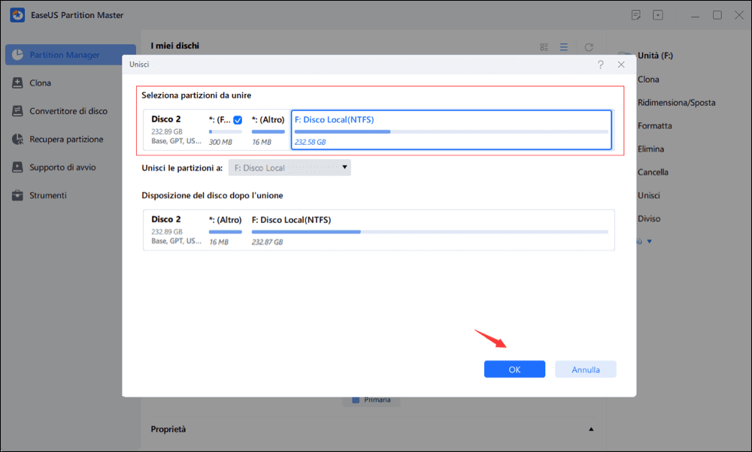Close the Unisci dialog
Image resolution: width=752 pixels, height=452 pixels.
(x=621, y=65)
